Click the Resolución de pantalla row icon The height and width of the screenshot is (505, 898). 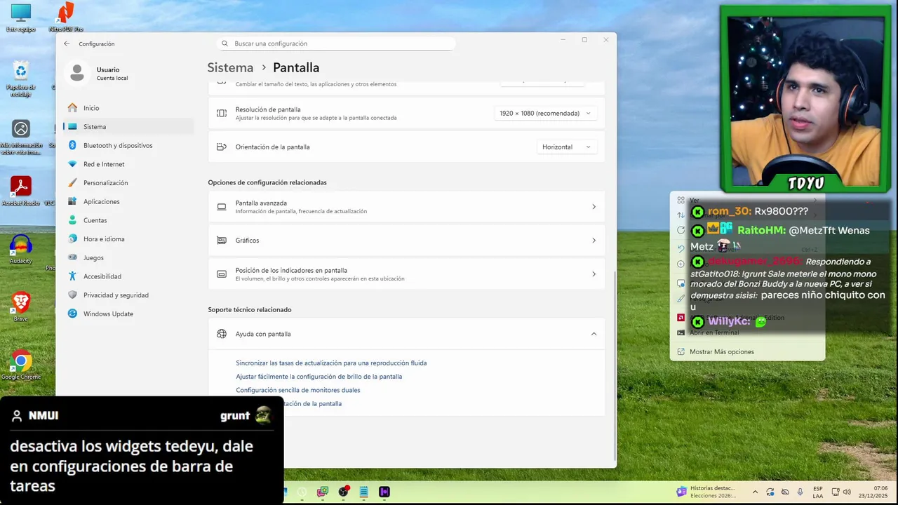click(222, 113)
